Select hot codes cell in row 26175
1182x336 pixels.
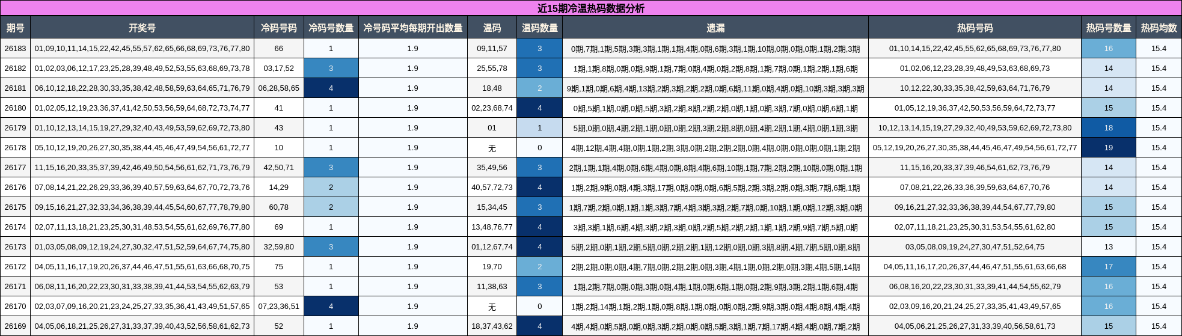click(975, 207)
